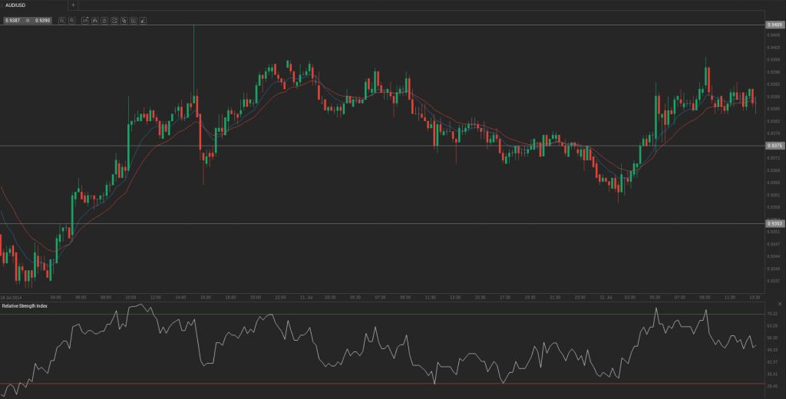Screen dimensions: 786x399
Task: Click the 0.9390 ask price button
Action: (42, 20)
